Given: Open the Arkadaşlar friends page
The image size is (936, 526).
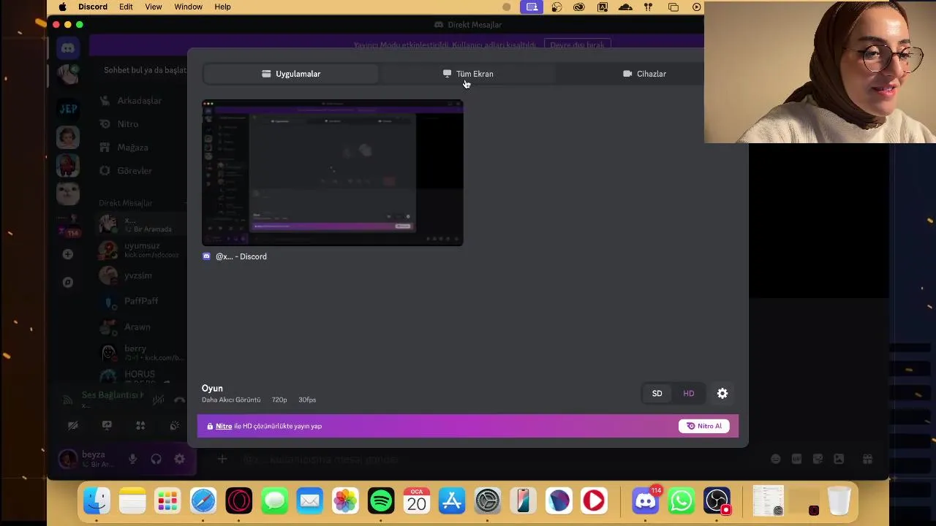Looking at the screenshot, I should pos(139,101).
